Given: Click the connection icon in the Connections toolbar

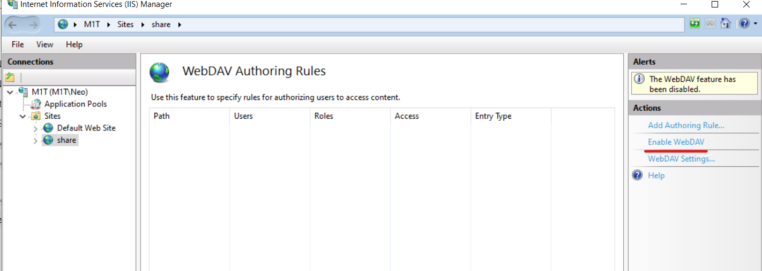Looking at the screenshot, I should click(x=10, y=78).
